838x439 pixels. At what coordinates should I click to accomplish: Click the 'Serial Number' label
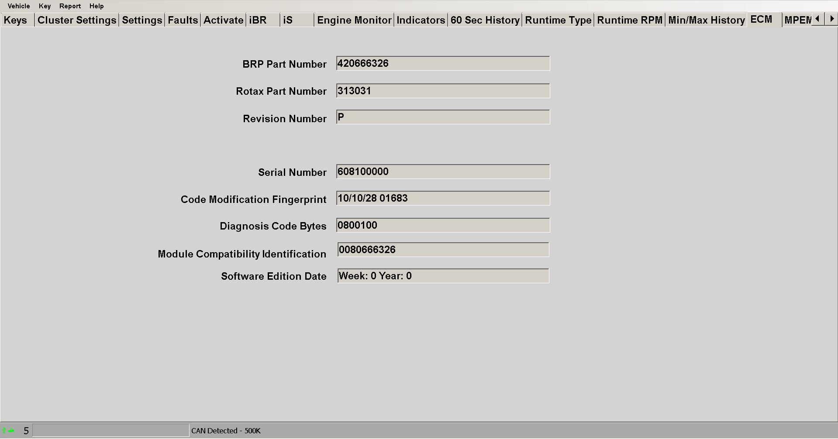pos(292,172)
